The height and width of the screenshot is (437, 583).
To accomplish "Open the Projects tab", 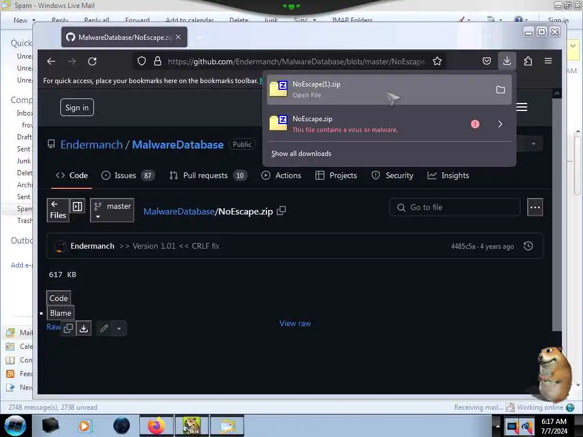I will [x=336, y=175].
